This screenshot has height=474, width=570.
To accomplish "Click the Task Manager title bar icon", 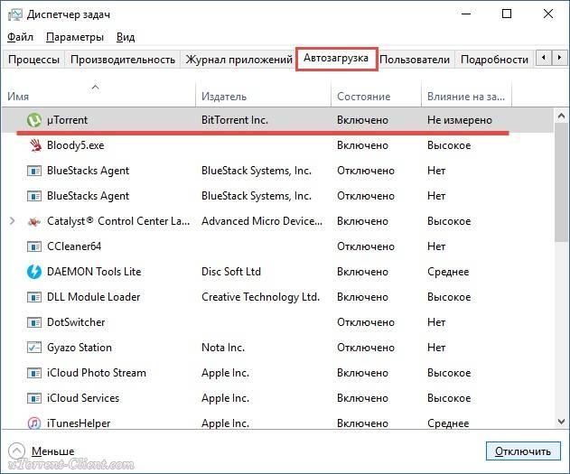I will (14, 14).
